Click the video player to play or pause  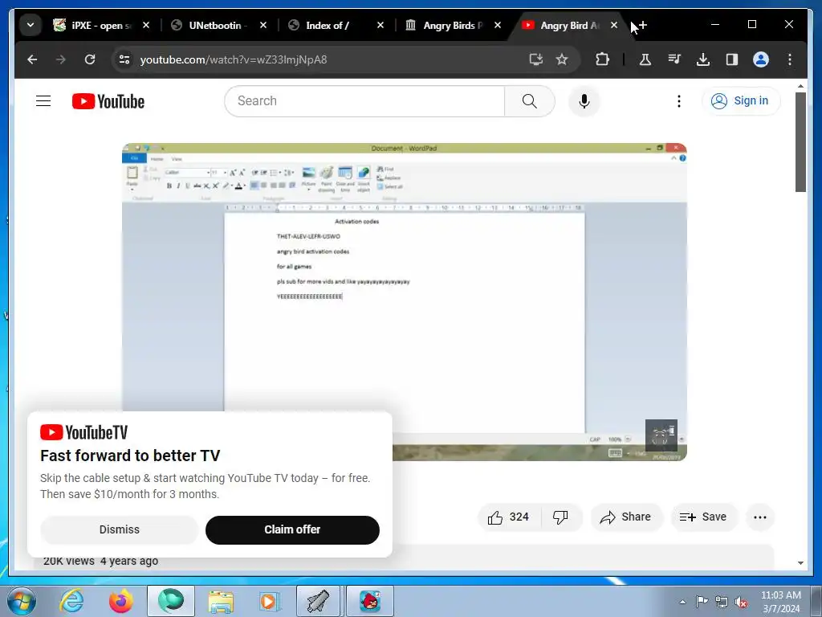coord(405,302)
